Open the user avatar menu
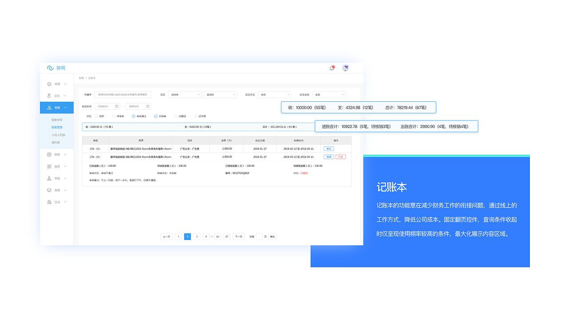 tap(345, 68)
